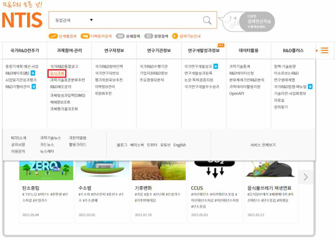Select 과제평가결과조회 submenu item
Image resolution: width=336 pixels, height=240 pixels.
click(x=64, y=109)
